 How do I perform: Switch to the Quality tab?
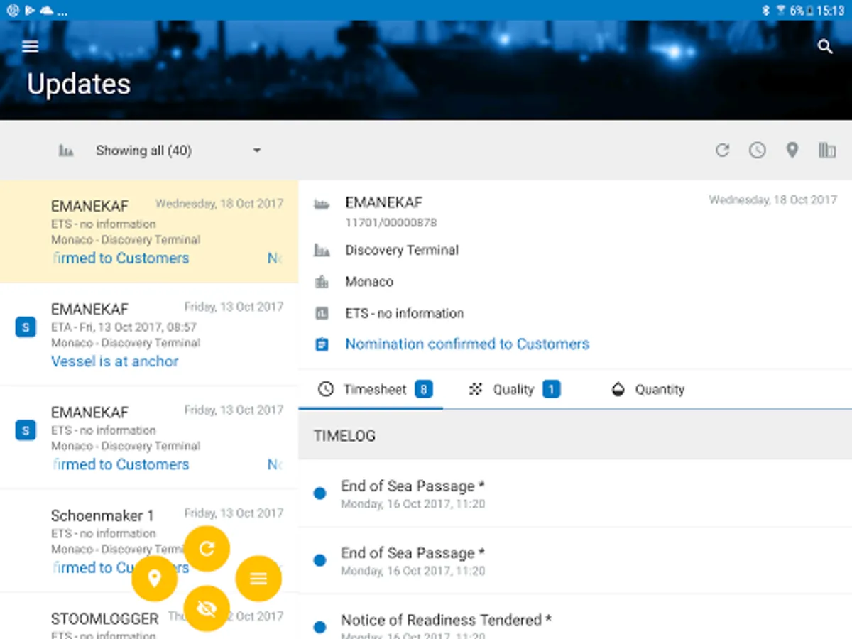coord(514,389)
